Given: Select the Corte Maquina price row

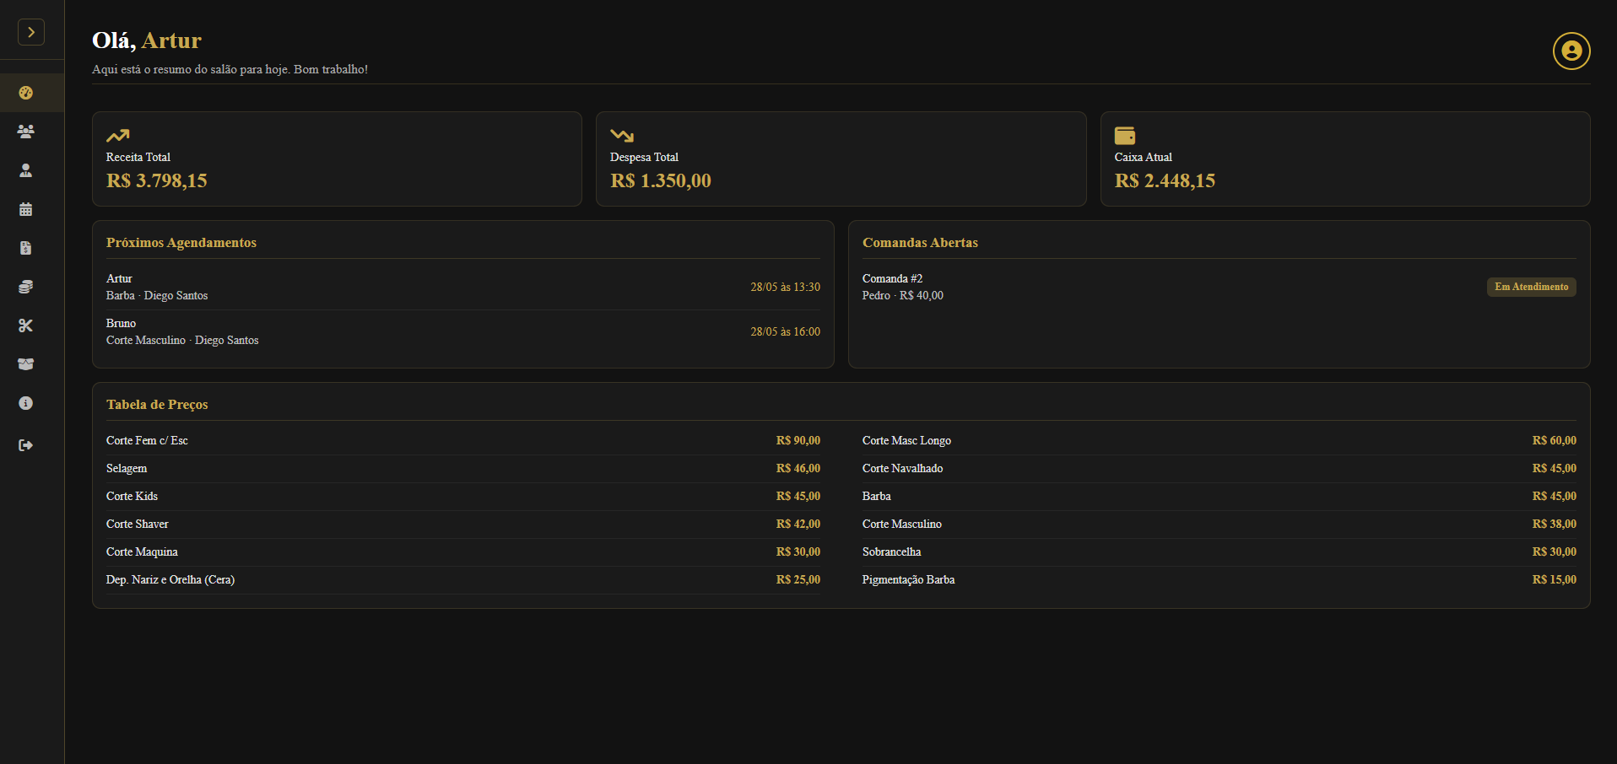Looking at the screenshot, I should 463,551.
